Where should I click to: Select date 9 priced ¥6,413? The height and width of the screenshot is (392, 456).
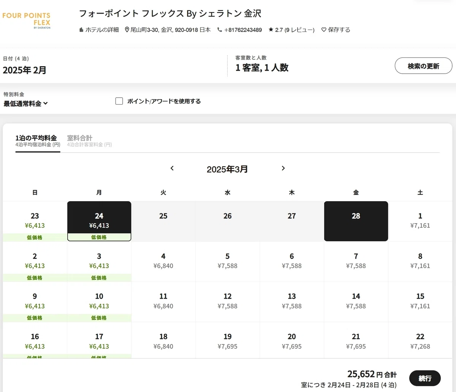tap(35, 302)
